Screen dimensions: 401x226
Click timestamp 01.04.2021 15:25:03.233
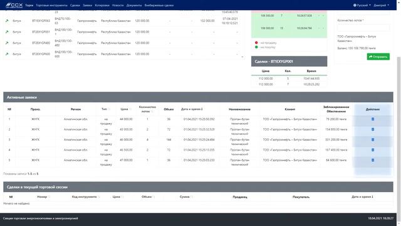tap(199, 160)
